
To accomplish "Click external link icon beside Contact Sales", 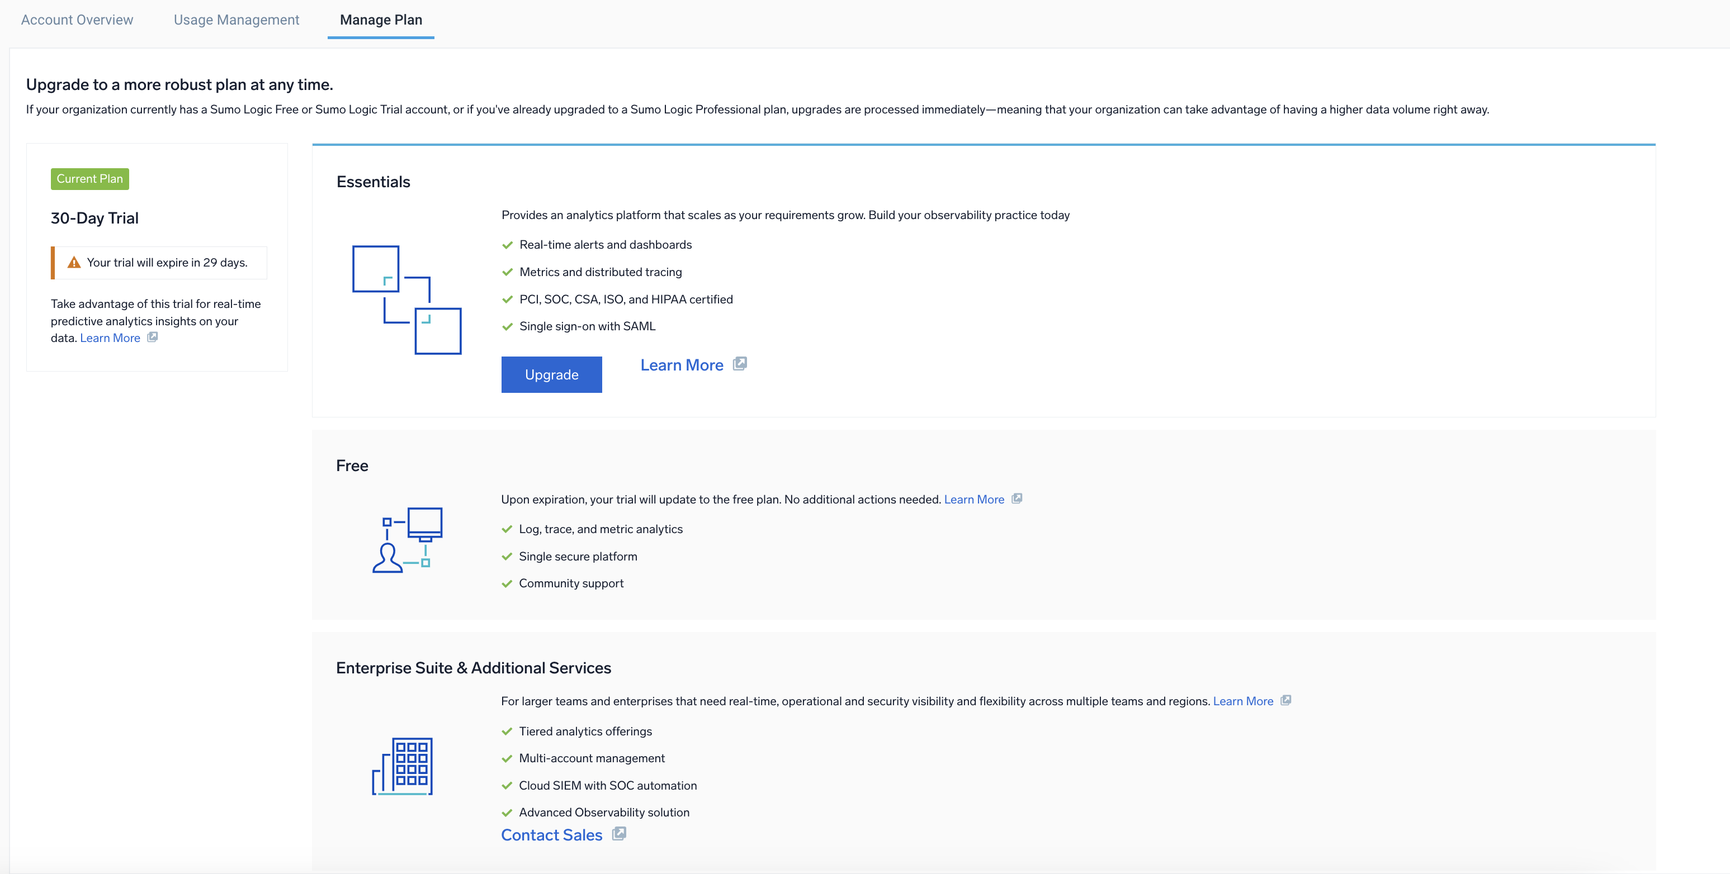I will [x=618, y=834].
